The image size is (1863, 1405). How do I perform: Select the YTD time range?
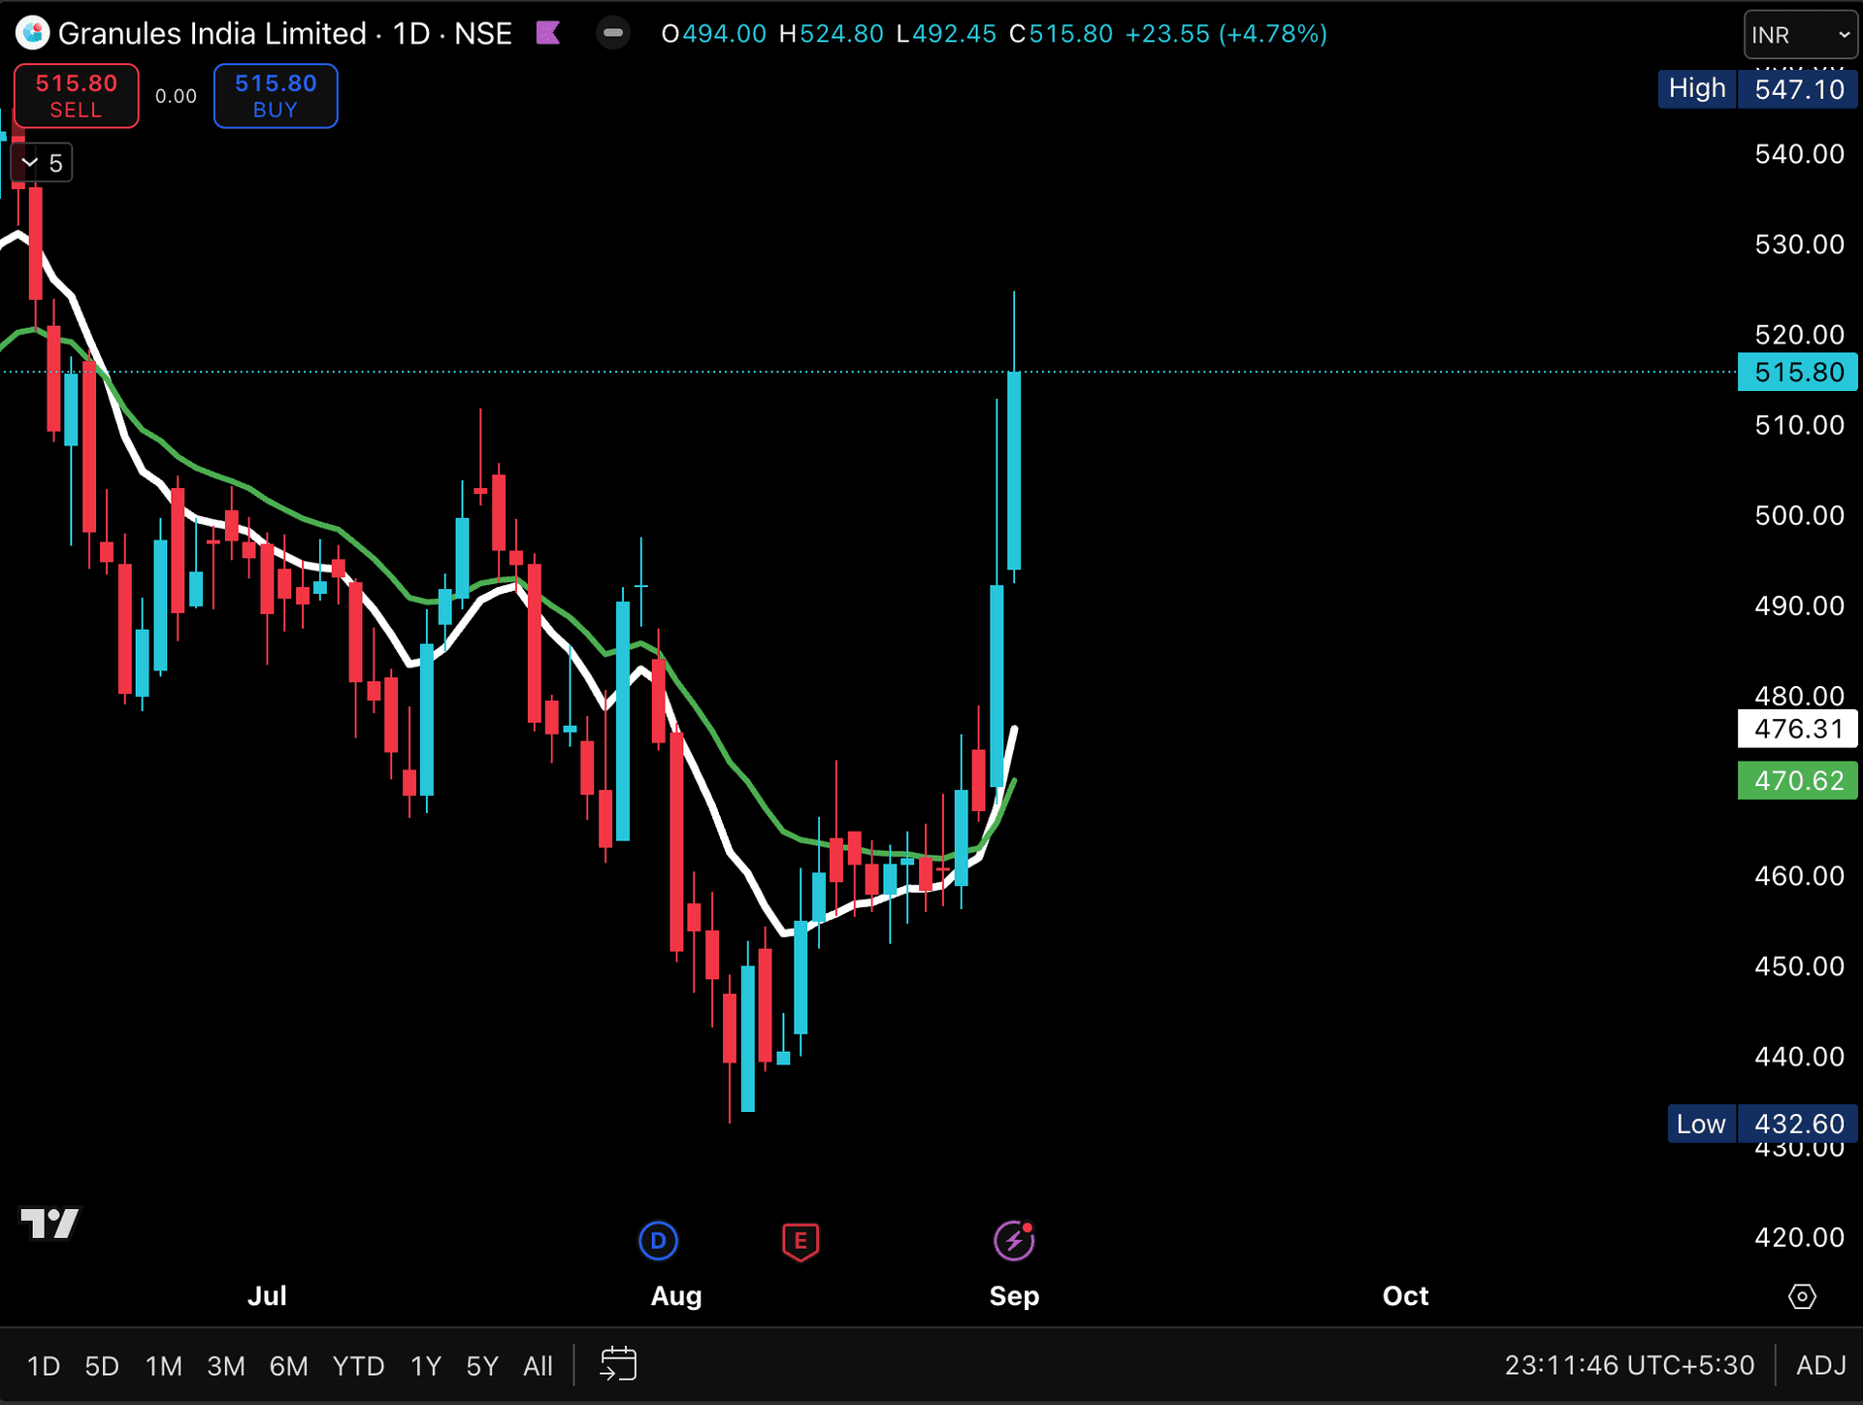point(358,1366)
